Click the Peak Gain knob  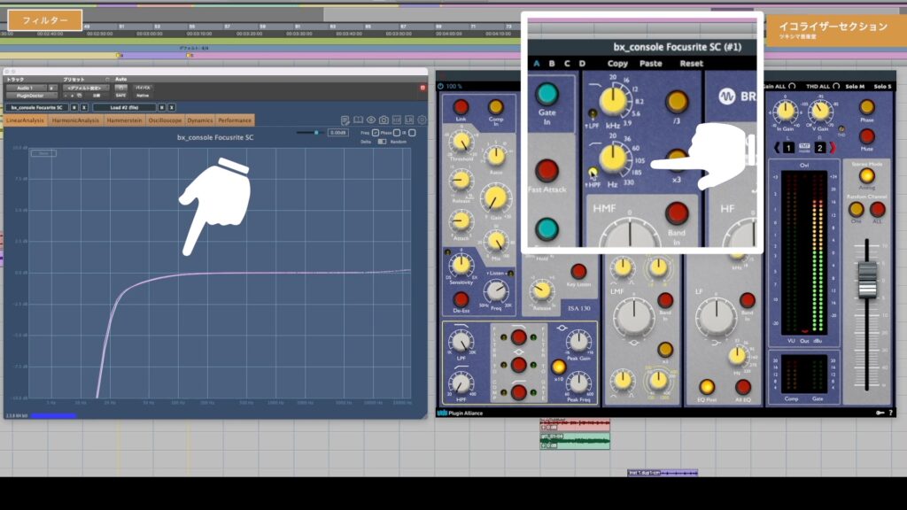pos(578,341)
